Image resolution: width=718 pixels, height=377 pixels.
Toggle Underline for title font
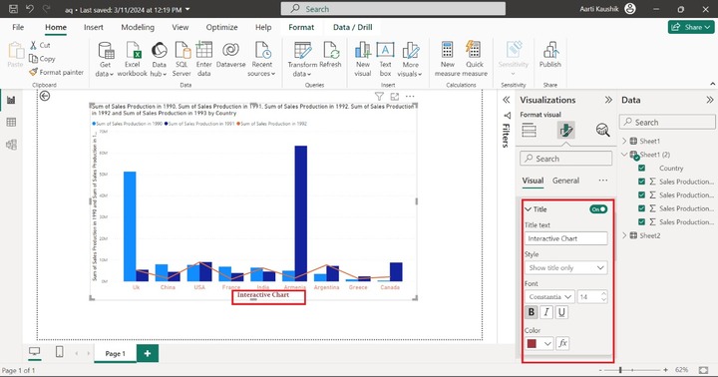click(x=561, y=312)
